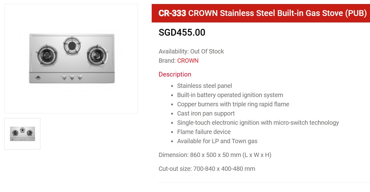Open the CROWN brand link
This screenshot has width=370, height=192.
(188, 61)
